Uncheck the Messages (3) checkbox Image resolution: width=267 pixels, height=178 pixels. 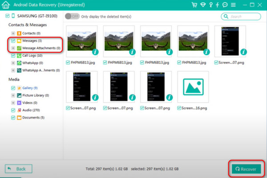[13, 41]
